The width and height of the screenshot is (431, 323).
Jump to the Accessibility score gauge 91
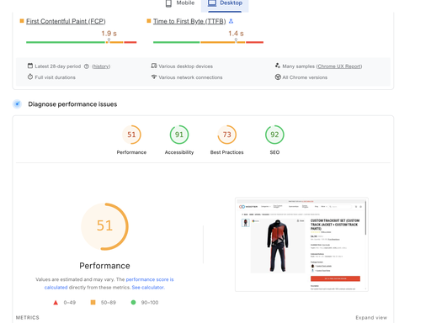179,140
